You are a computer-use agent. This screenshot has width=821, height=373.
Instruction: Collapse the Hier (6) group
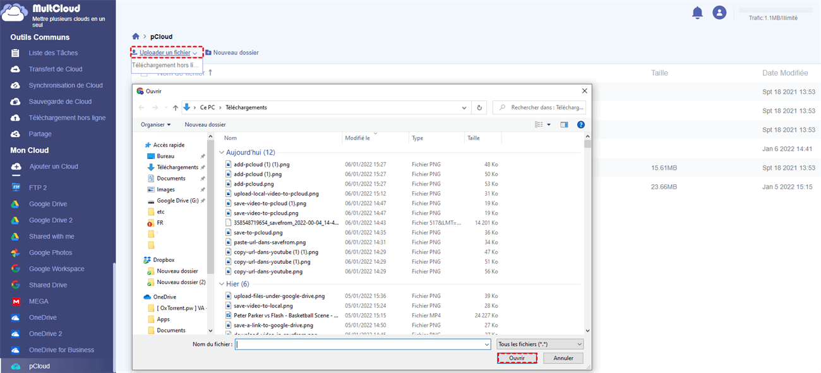click(222, 284)
